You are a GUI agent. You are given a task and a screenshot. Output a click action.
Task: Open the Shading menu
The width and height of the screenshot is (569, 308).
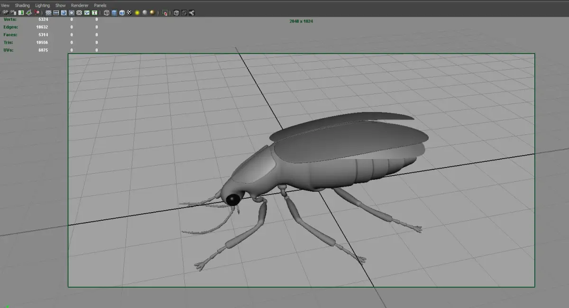click(22, 6)
